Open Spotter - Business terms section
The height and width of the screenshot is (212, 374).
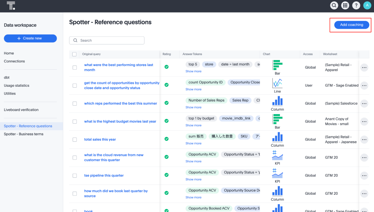23,134
